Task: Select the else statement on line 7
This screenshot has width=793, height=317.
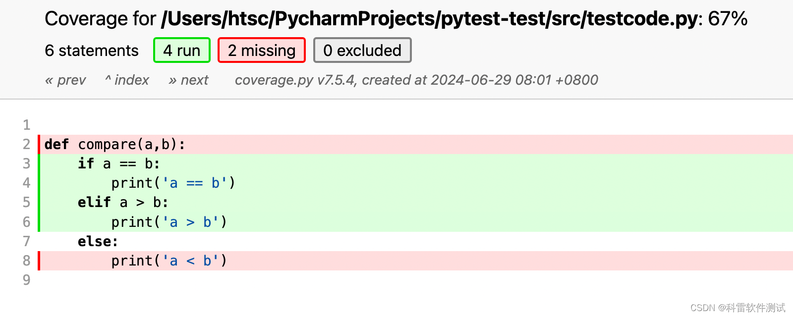Action: (97, 241)
